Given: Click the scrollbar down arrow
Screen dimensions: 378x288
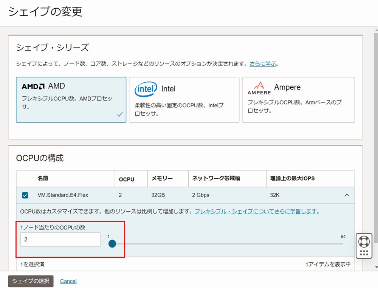Looking at the screenshot, I should click(376, 267).
